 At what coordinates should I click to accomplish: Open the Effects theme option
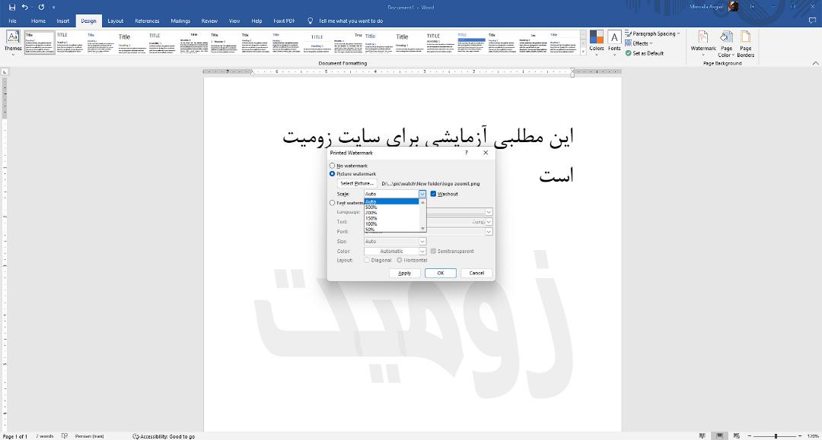639,43
